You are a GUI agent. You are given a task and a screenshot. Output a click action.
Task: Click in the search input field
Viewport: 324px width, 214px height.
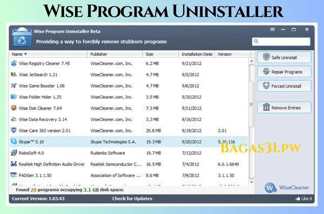point(281,42)
